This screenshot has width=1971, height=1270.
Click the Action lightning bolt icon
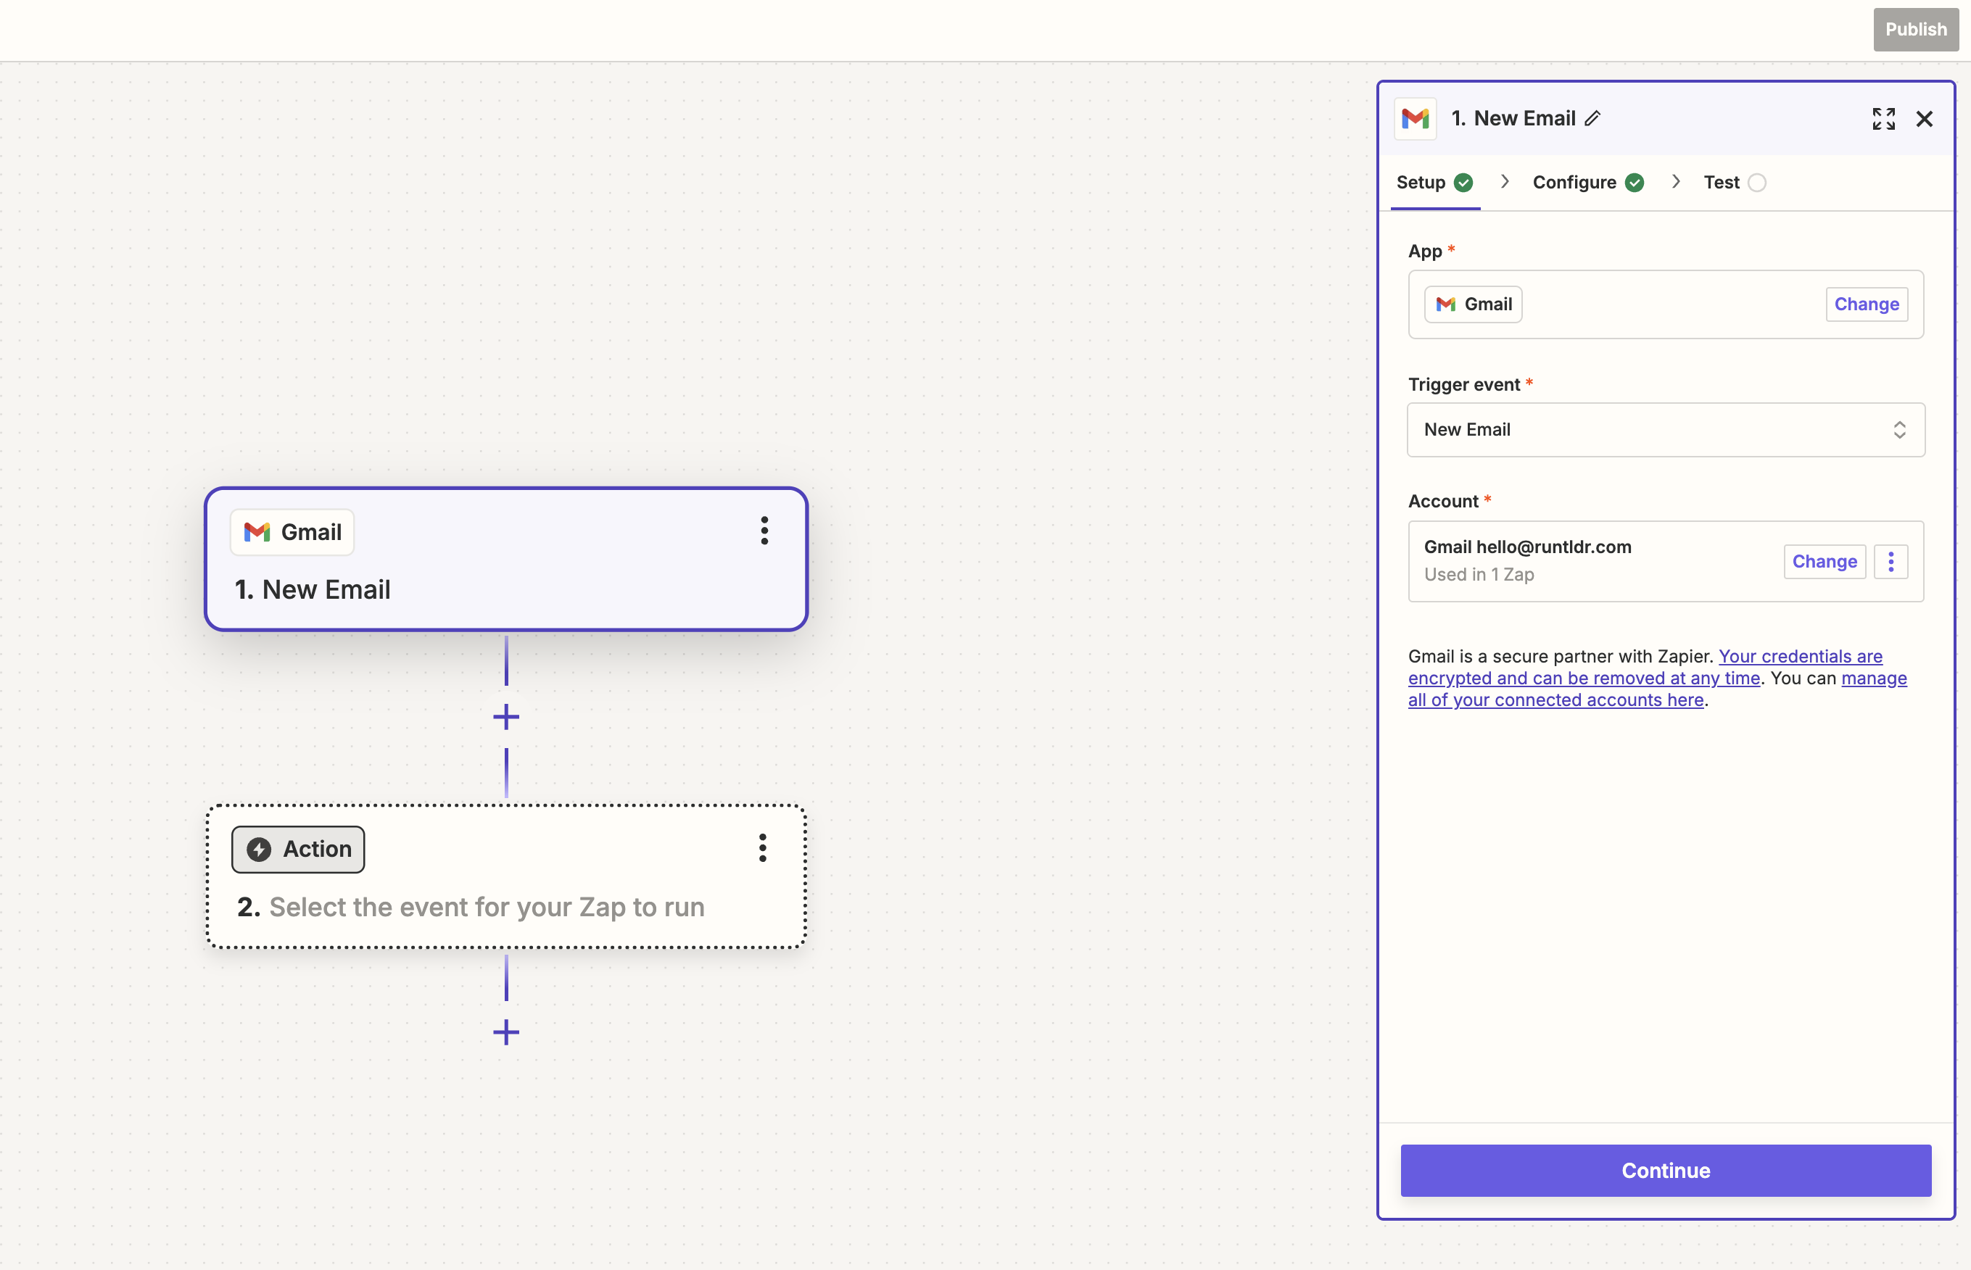259,847
